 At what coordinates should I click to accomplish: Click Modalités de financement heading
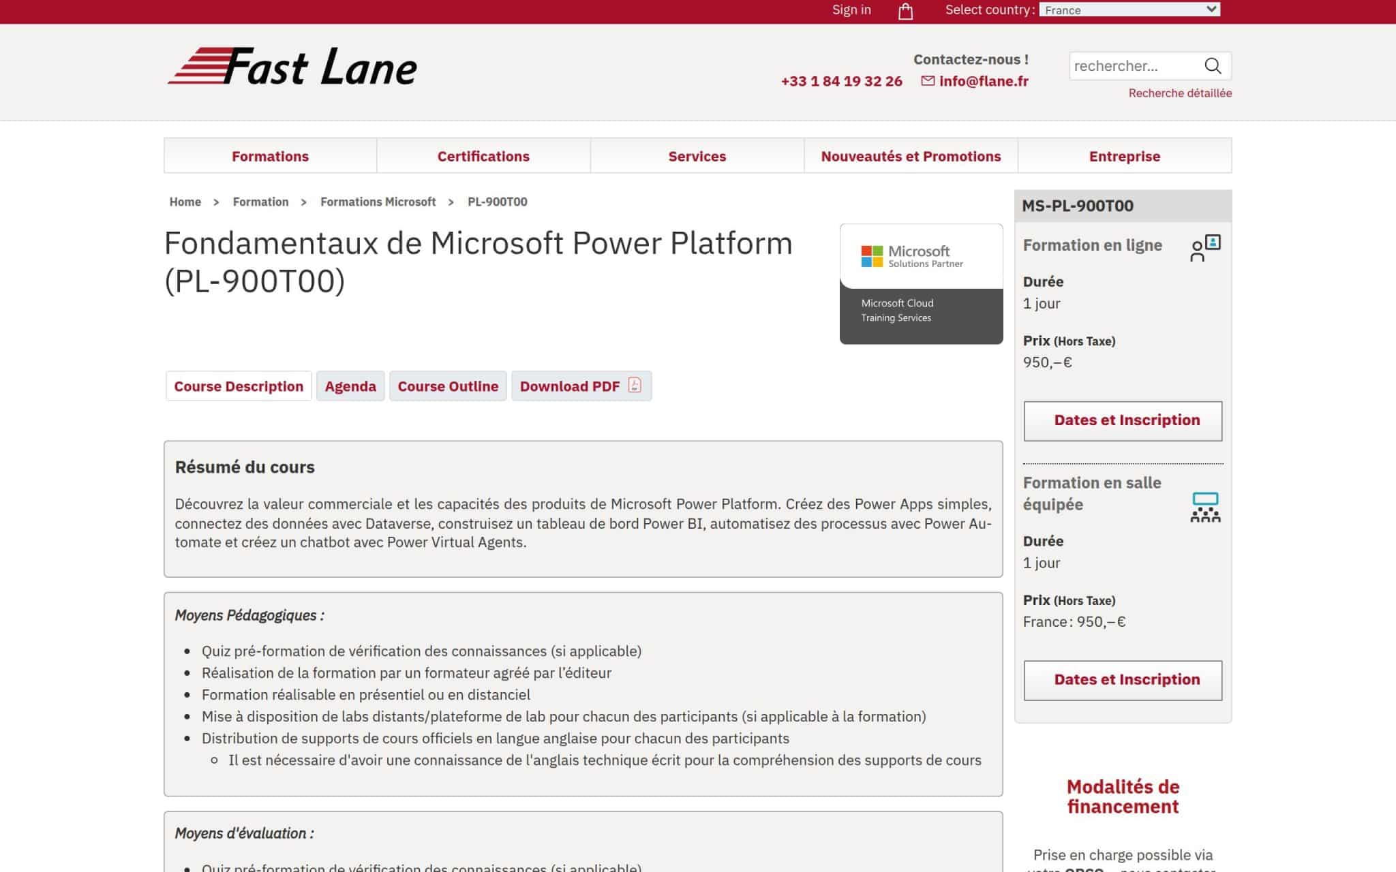click(x=1123, y=796)
